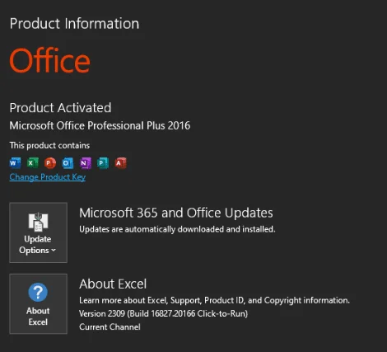The width and height of the screenshot is (387, 352).
Task: Click the Microsoft 365 and Office Updates heading
Action: pyautogui.click(x=176, y=213)
